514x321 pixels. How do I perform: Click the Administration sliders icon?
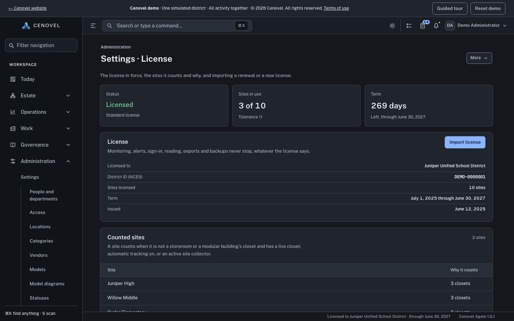13,161
